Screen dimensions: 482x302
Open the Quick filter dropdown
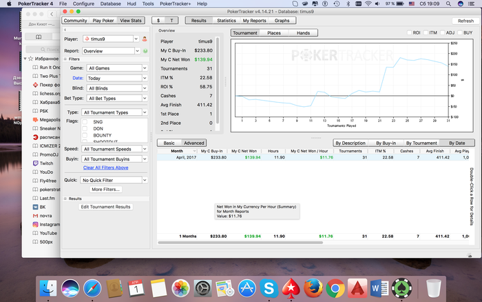[x=114, y=180]
